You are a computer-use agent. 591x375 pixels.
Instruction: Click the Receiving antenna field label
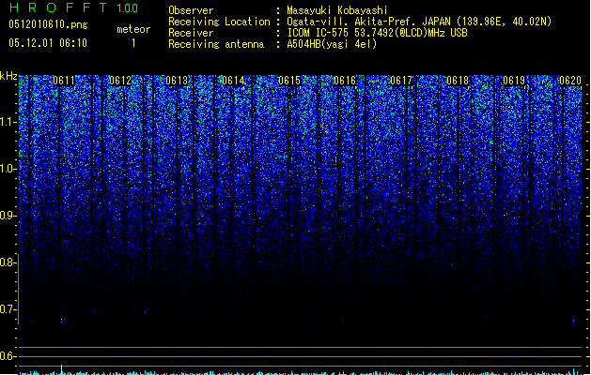click(216, 44)
